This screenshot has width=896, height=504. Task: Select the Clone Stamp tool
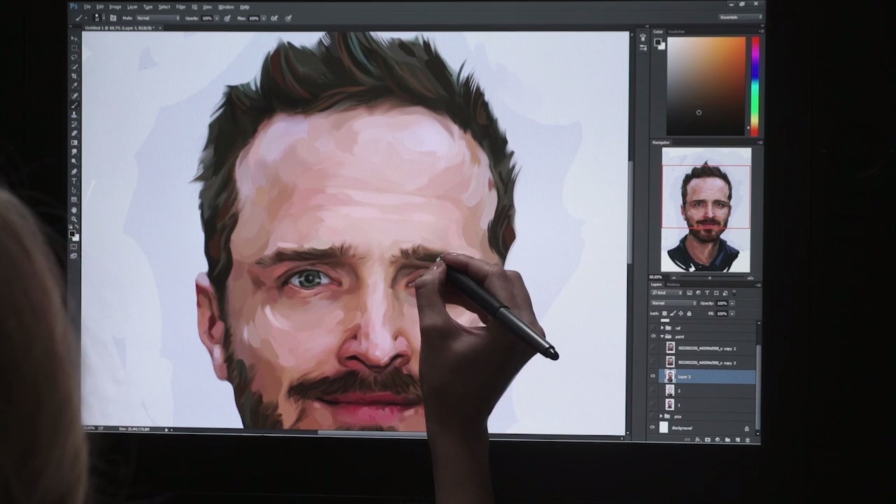pos(74,114)
